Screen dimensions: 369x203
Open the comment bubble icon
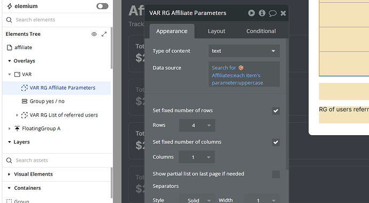[273, 13]
